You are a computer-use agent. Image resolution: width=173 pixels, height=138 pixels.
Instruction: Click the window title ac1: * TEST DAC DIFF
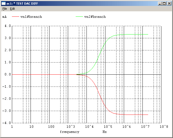22,4
